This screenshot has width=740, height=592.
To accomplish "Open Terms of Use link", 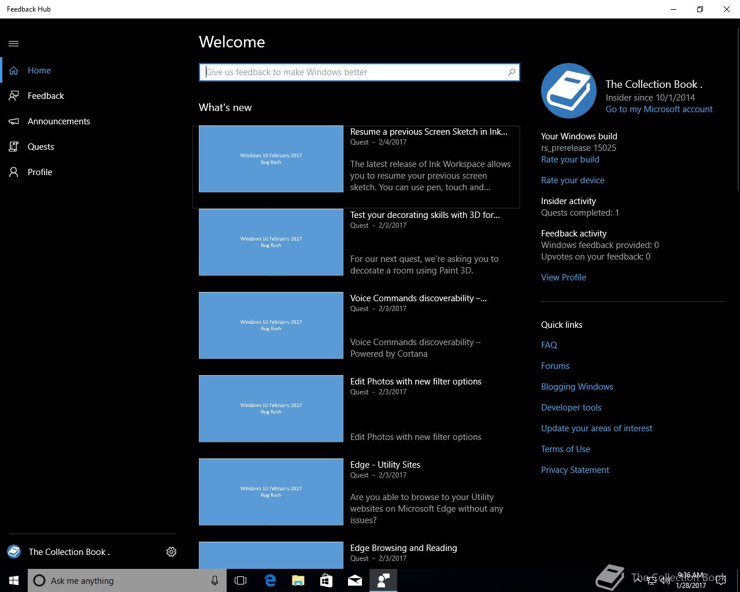I will [x=565, y=449].
